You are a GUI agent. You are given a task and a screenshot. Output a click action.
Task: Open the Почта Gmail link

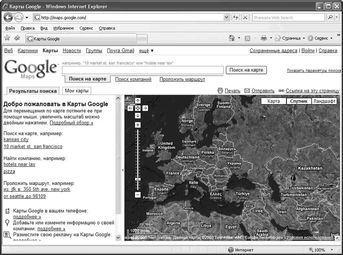coord(120,50)
